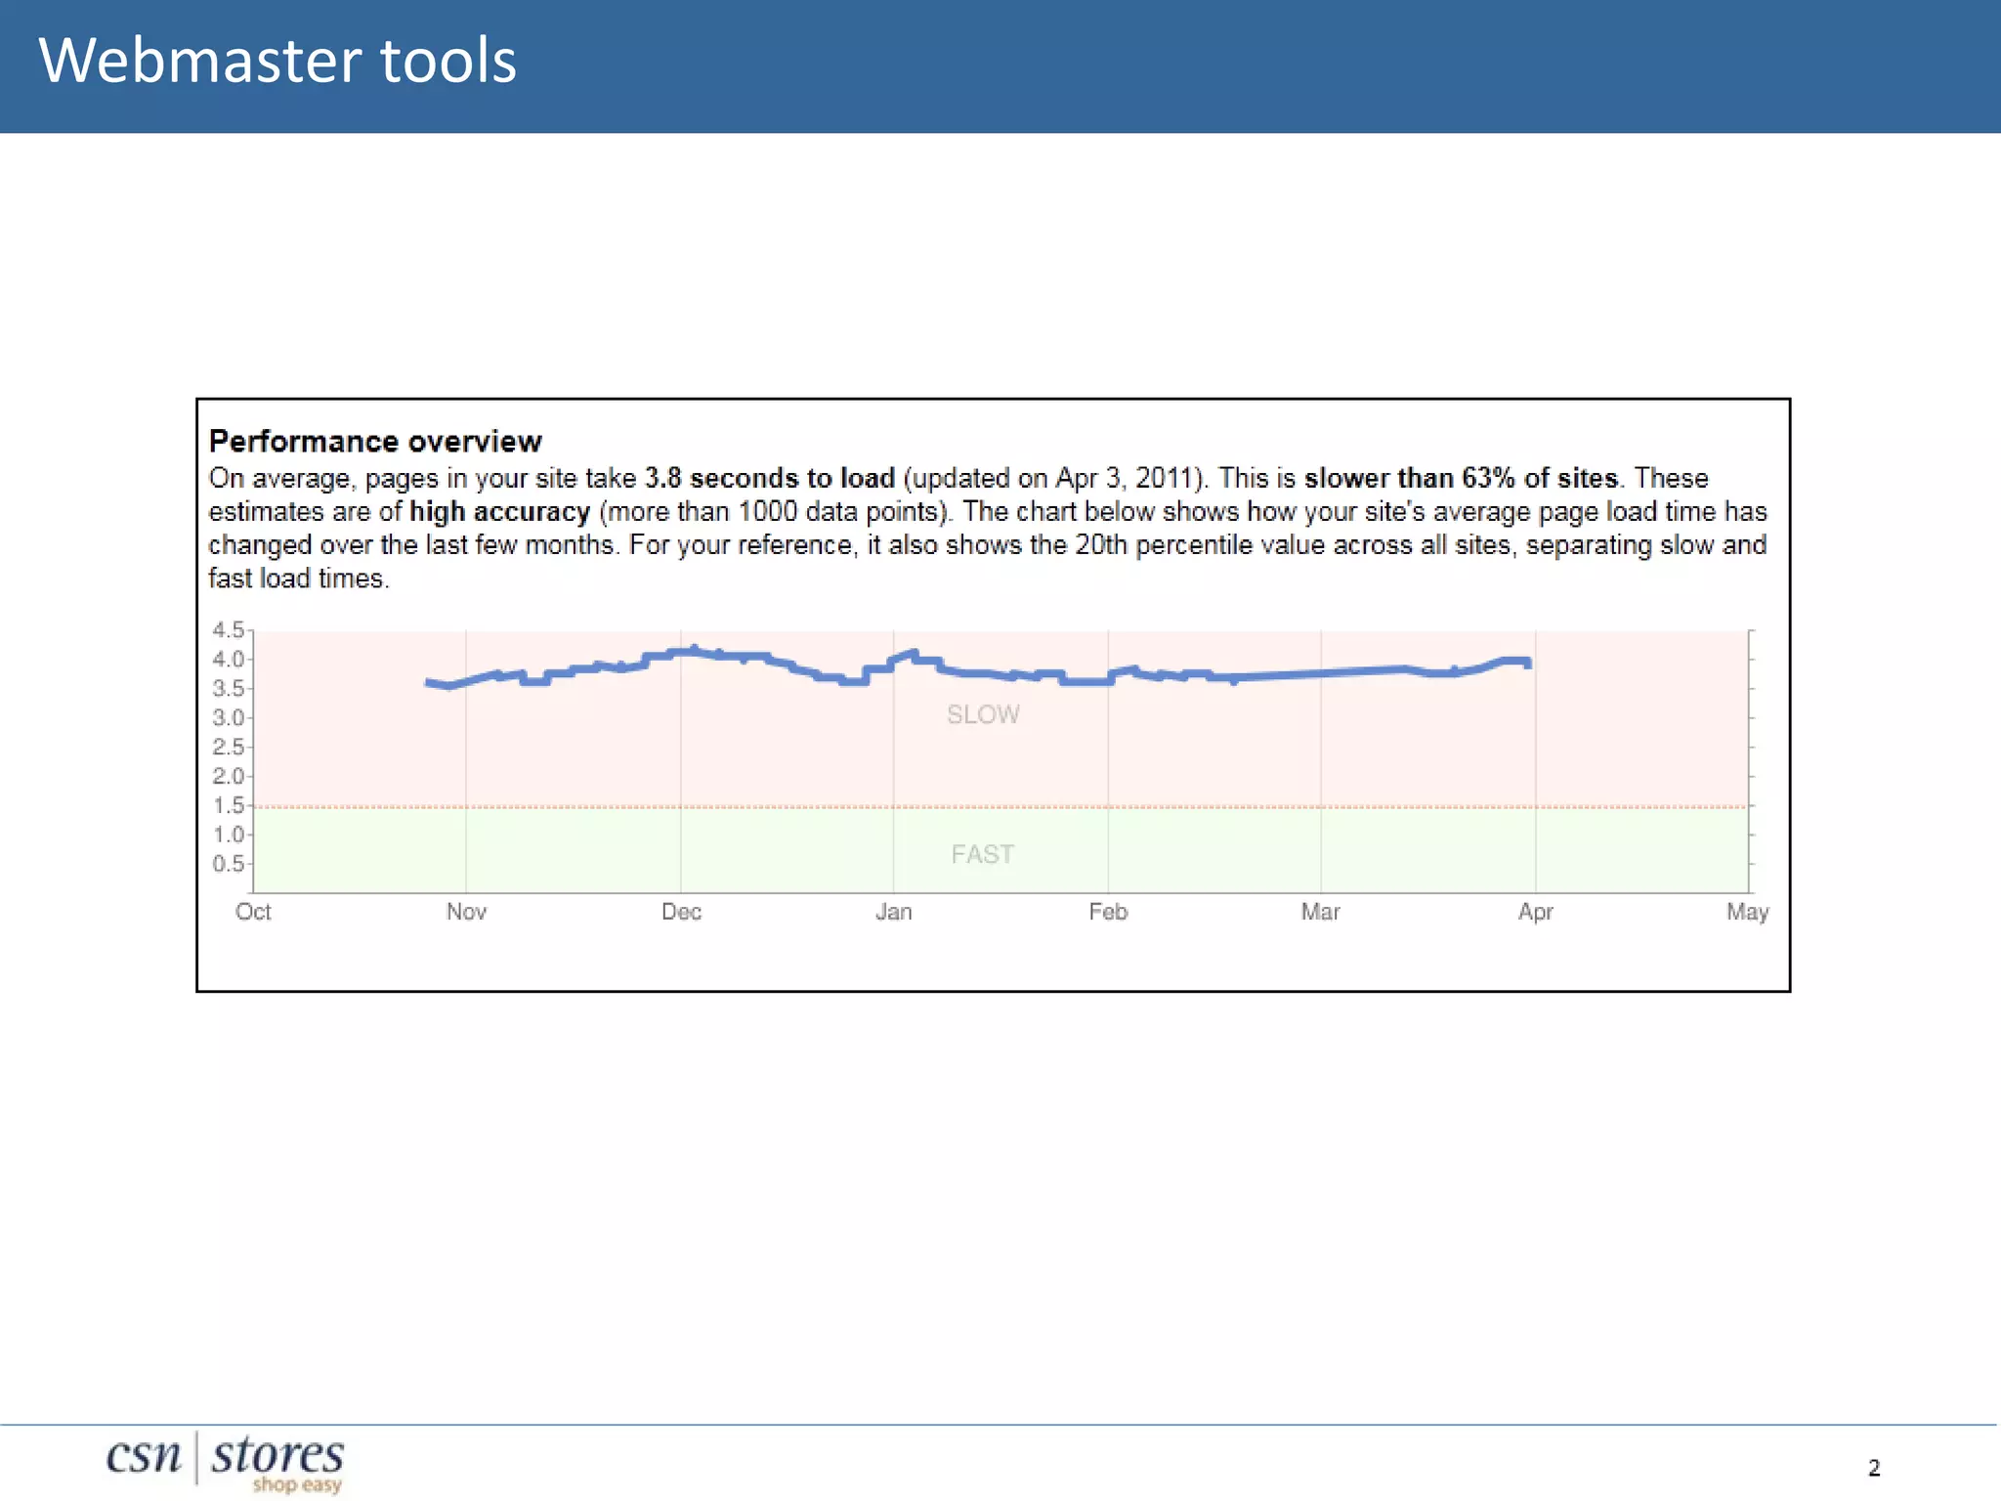Click the 'updated on Apr 3, 2011' text
This screenshot has height=1501, width=2001.
tap(1055, 478)
